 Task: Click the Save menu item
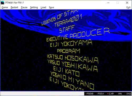[51, 7]
